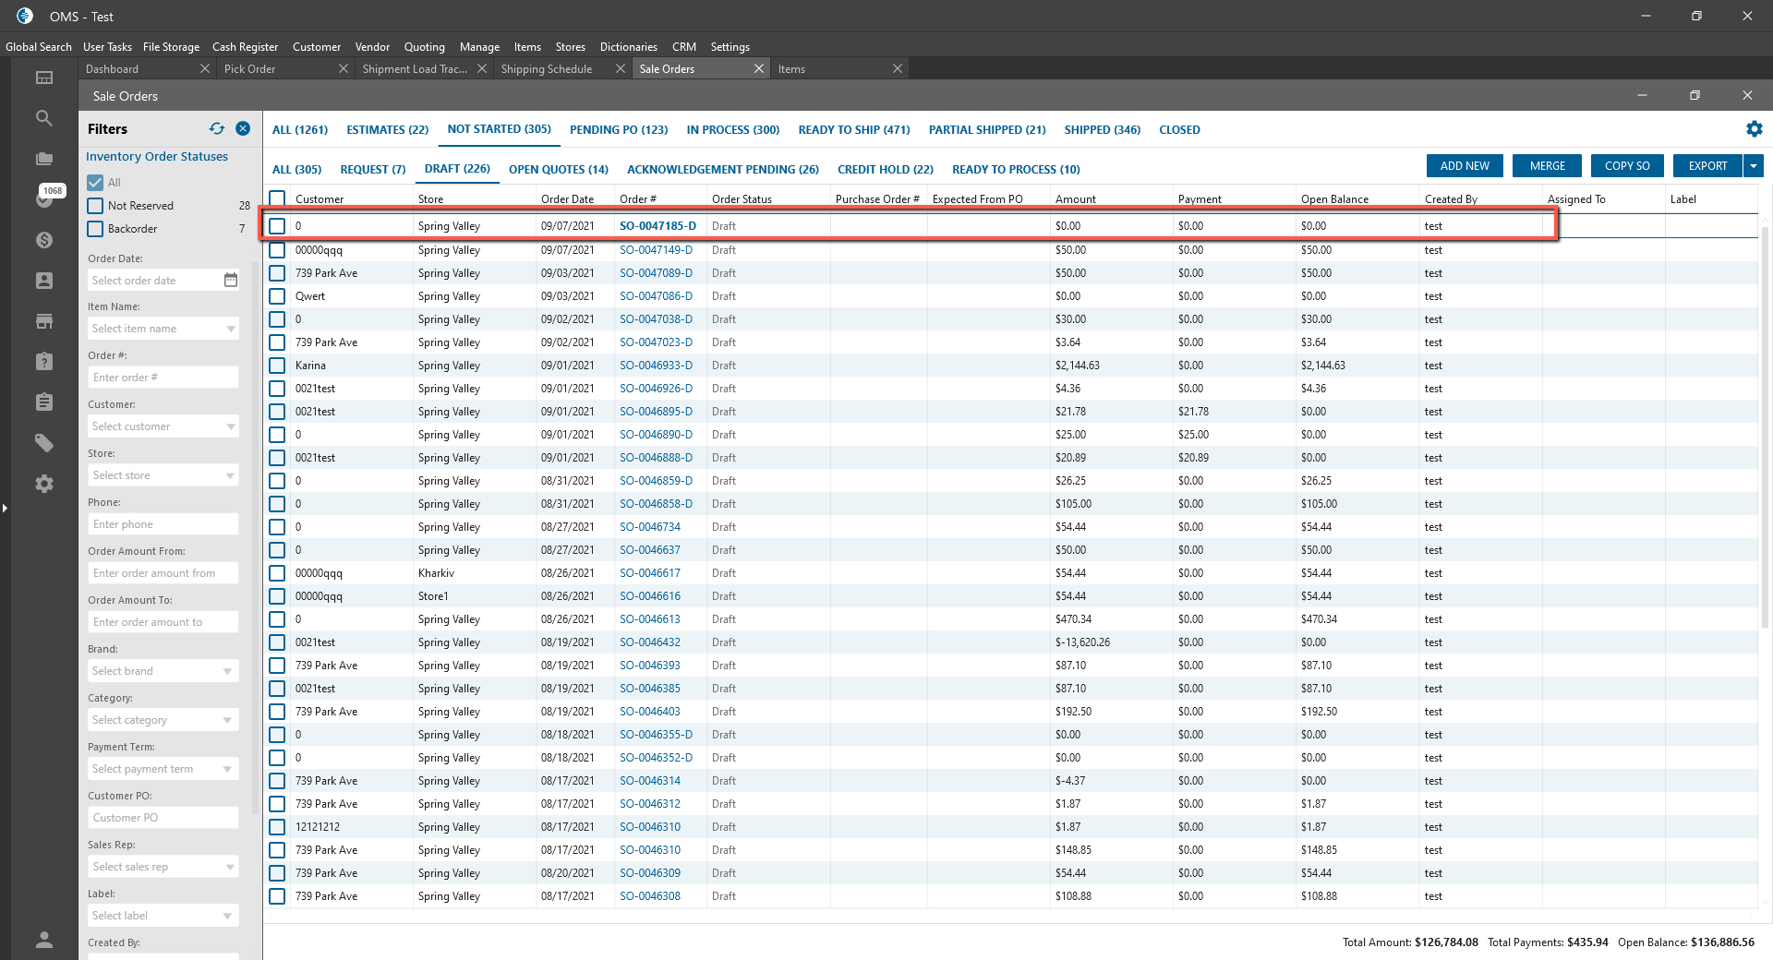Expand the arrow next to EXPORT button
This screenshot has height=960, width=1773.
[1753, 166]
